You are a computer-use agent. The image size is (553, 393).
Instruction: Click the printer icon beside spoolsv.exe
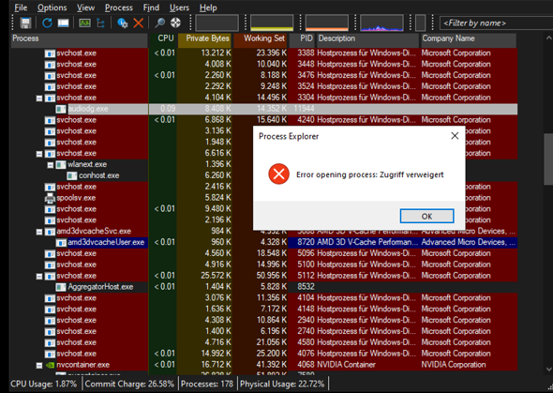50,198
